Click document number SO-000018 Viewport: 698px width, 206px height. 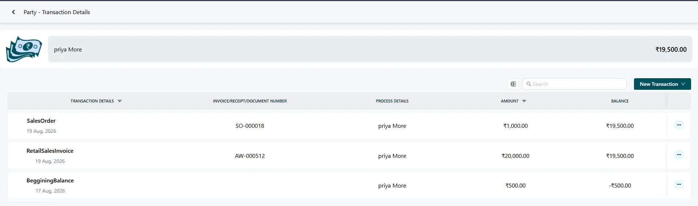click(x=250, y=126)
